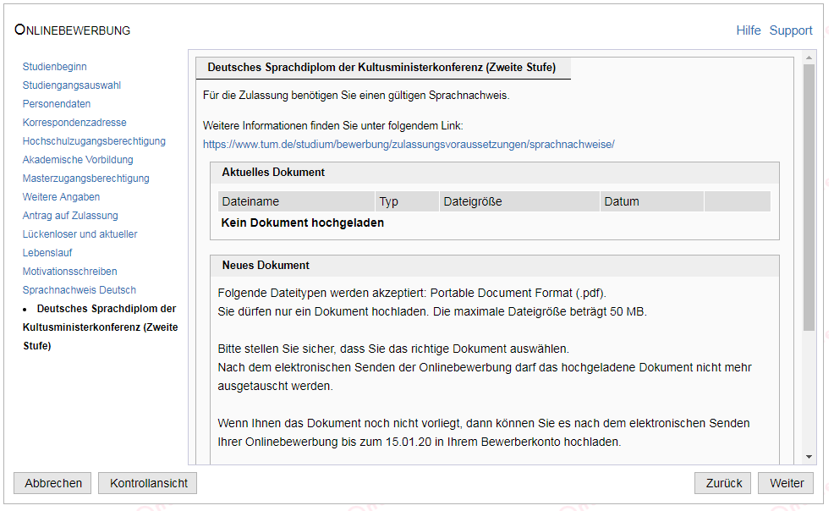Open the Motivationsschreiben step
This screenshot has width=834, height=511.
click(69, 272)
